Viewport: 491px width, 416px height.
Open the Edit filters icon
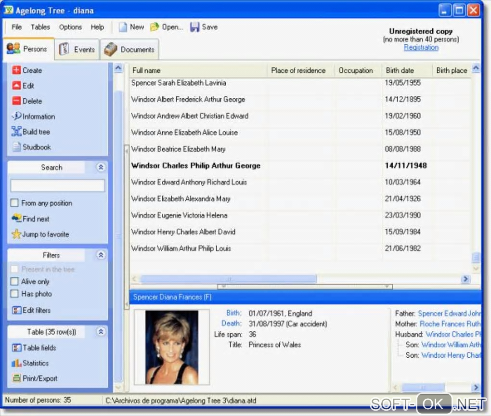pyautogui.click(x=16, y=310)
